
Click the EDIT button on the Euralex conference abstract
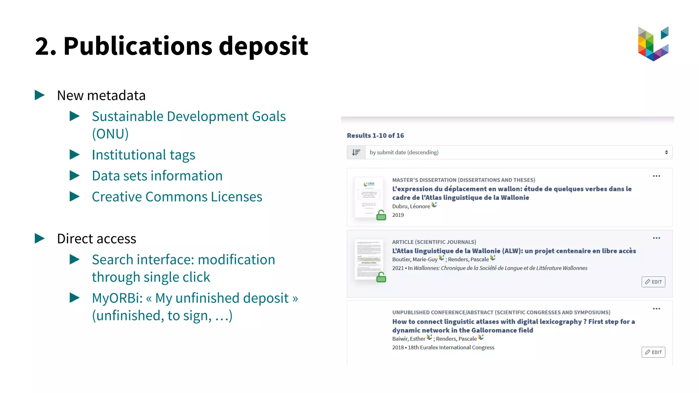[653, 352]
